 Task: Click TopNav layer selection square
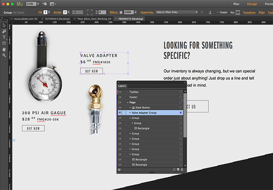point(180,92)
